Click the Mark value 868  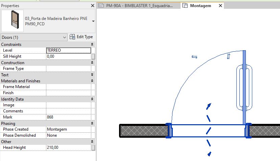[x=69, y=117]
